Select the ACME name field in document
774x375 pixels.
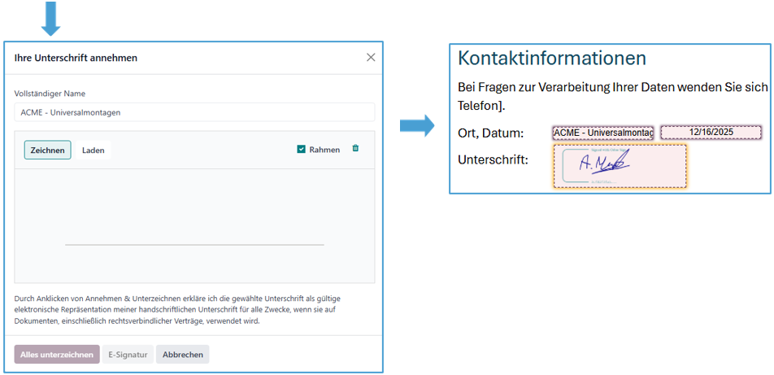click(x=602, y=133)
